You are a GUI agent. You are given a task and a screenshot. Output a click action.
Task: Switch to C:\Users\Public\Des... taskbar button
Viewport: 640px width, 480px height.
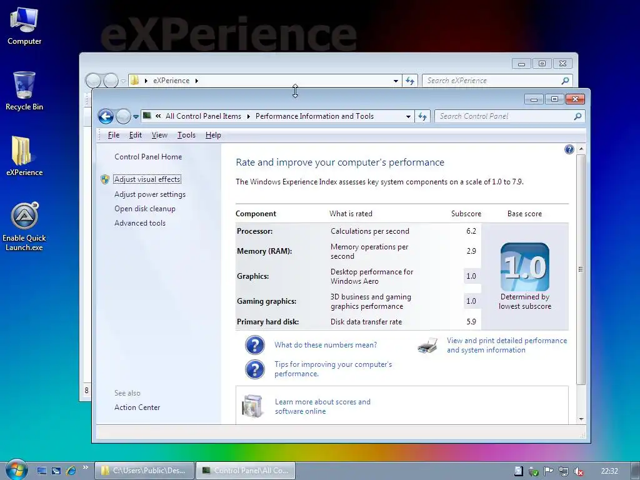point(144,471)
